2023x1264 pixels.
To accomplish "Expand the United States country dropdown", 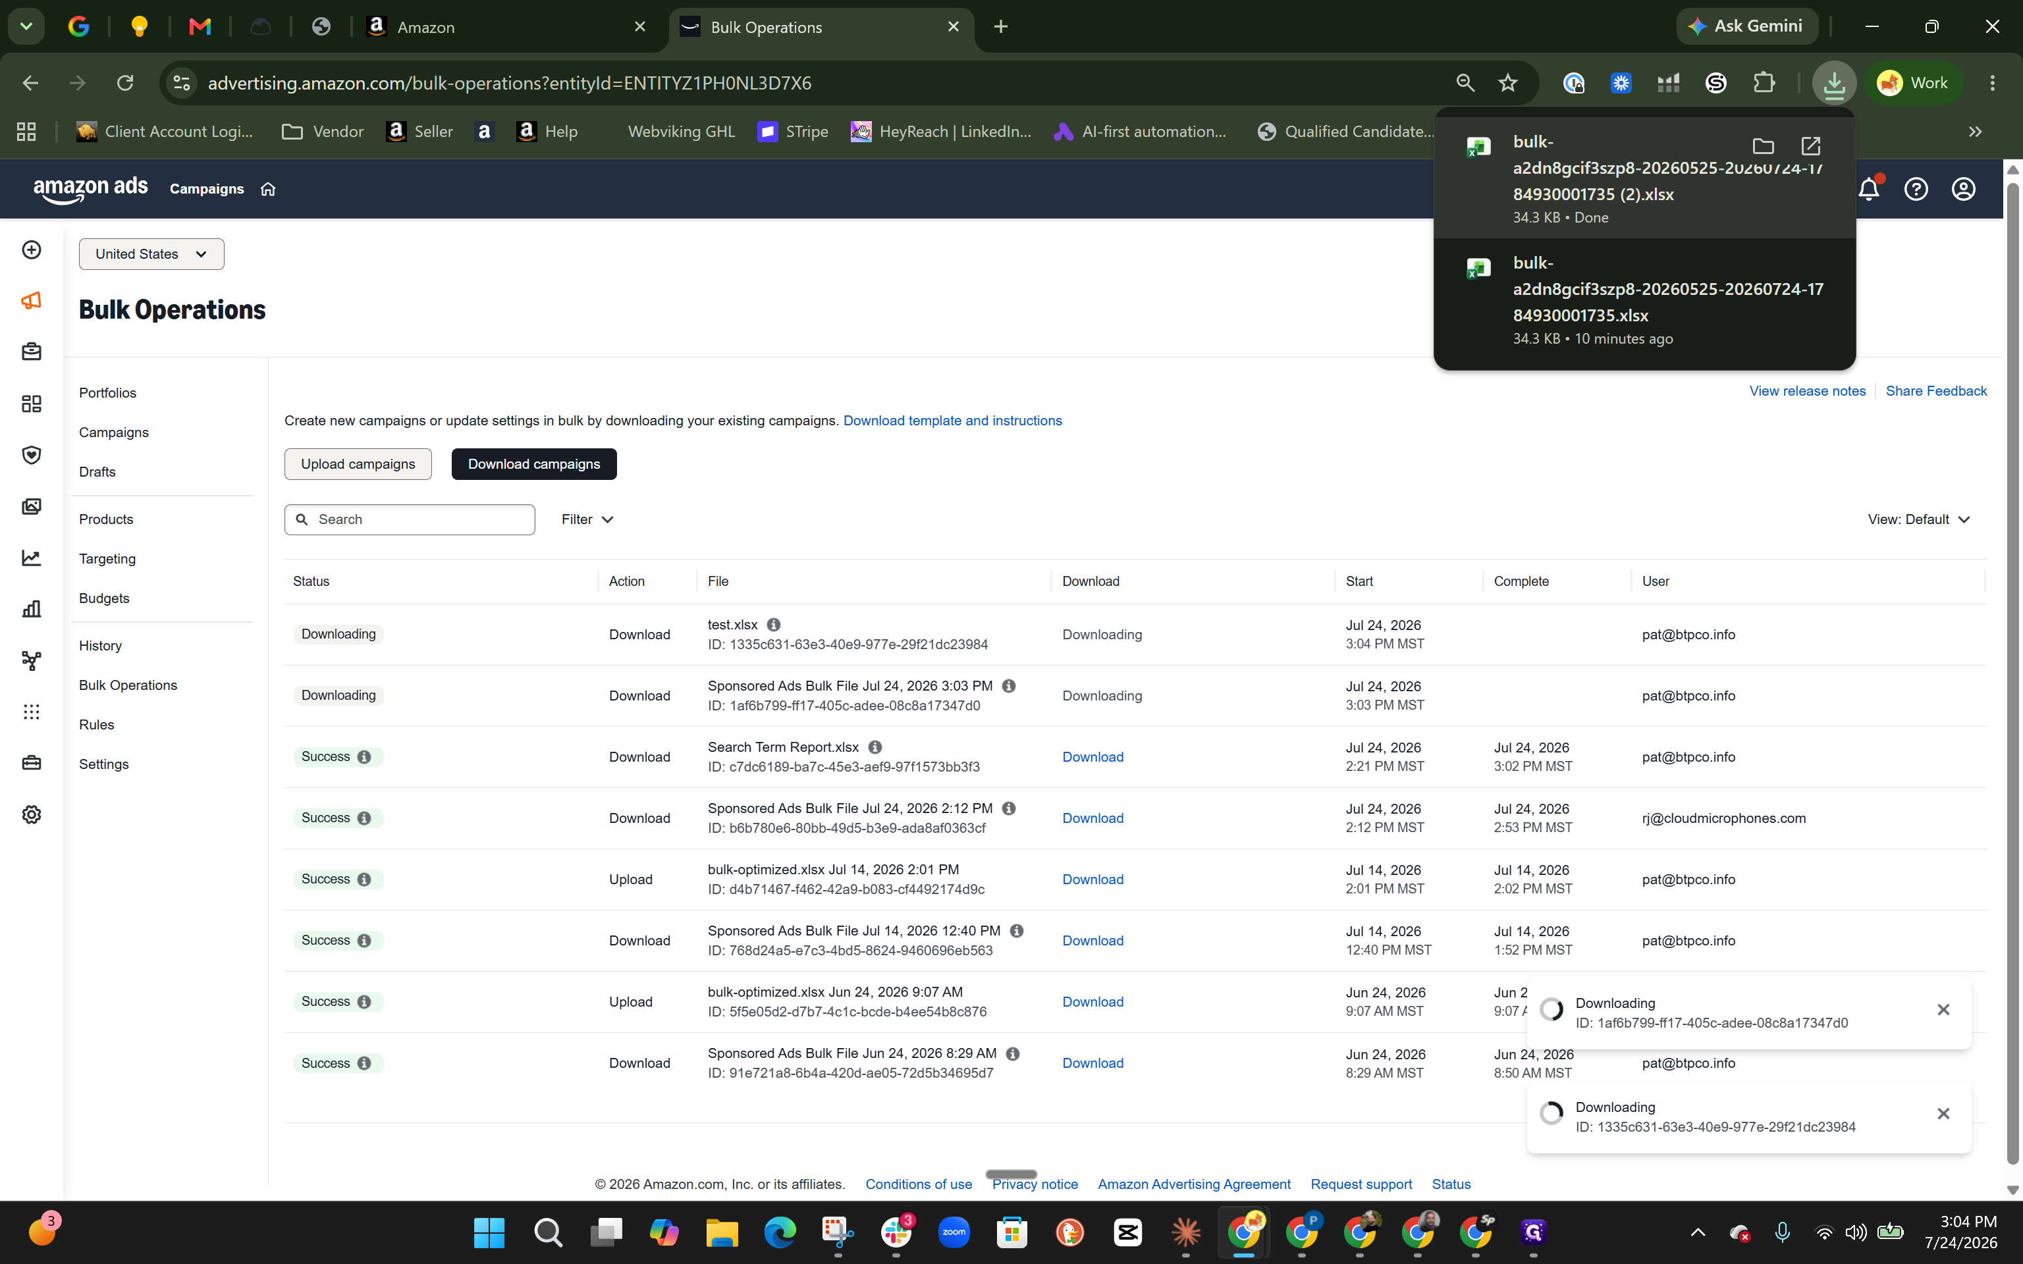I will [151, 254].
